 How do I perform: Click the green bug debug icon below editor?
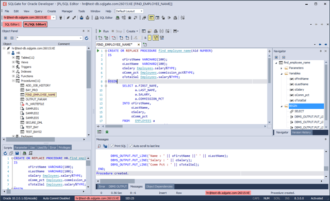(107, 132)
